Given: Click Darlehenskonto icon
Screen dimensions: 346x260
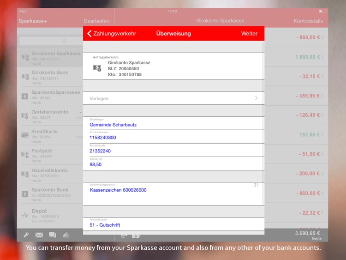Looking at the screenshot, I should [x=25, y=115].
